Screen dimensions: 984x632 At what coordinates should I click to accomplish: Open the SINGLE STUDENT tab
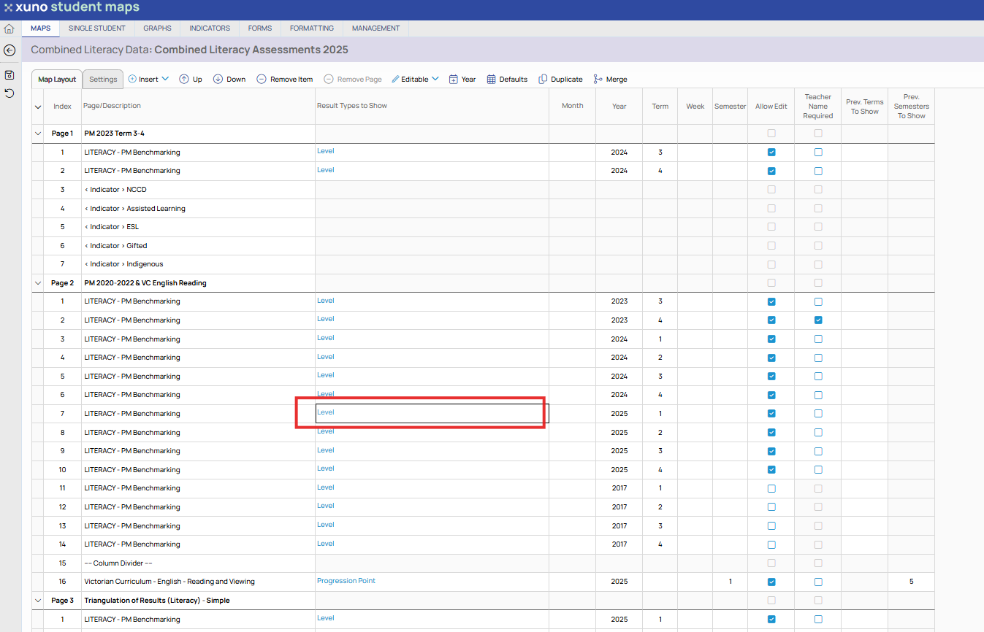tap(97, 28)
